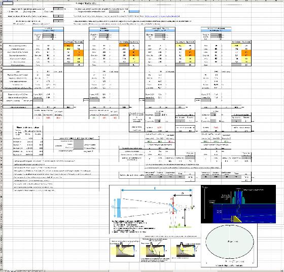284x272 pixels.
Task: Click the gray input cell on the third parameter row
Action: 58,21
